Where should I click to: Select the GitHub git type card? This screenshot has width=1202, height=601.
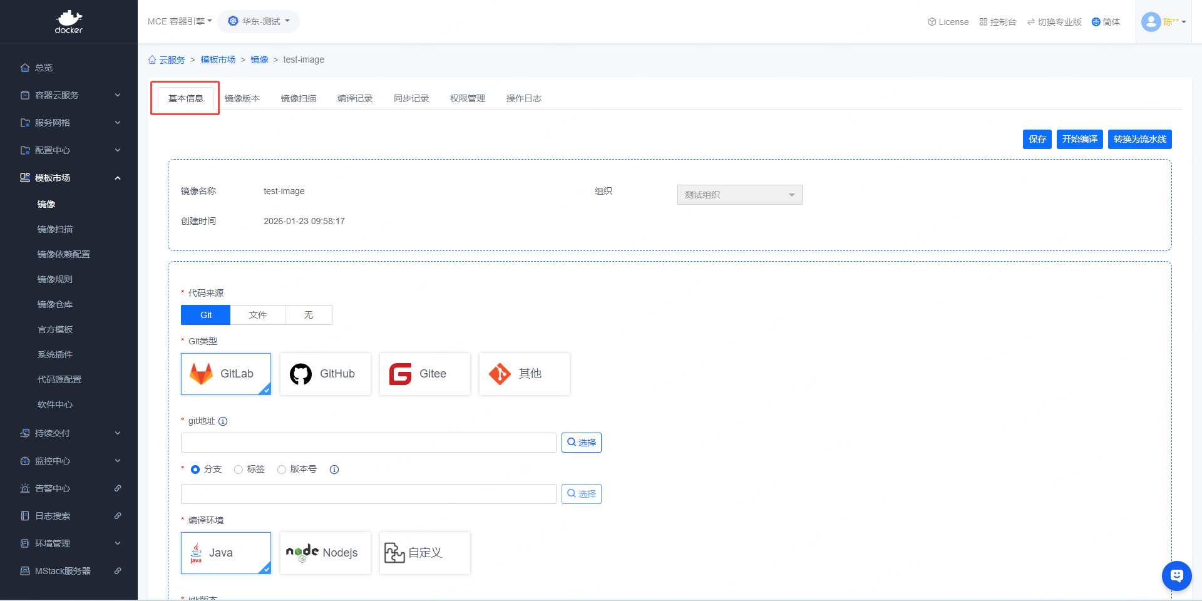(325, 374)
